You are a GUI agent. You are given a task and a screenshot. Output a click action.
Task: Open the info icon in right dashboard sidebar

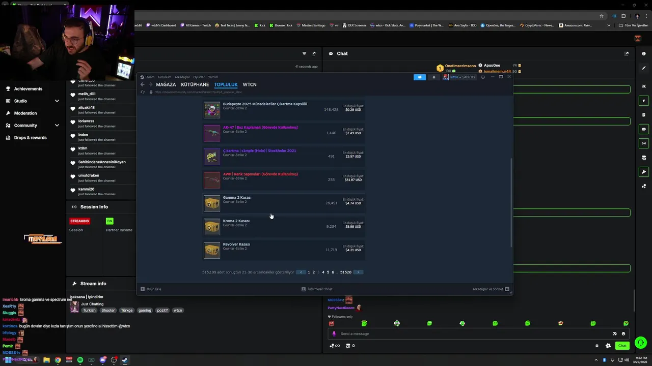point(644,54)
